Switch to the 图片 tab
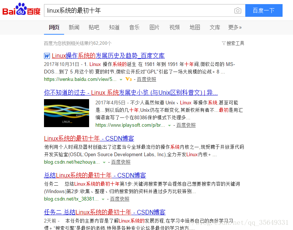This screenshot has width=293, height=230. coord(154,28)
